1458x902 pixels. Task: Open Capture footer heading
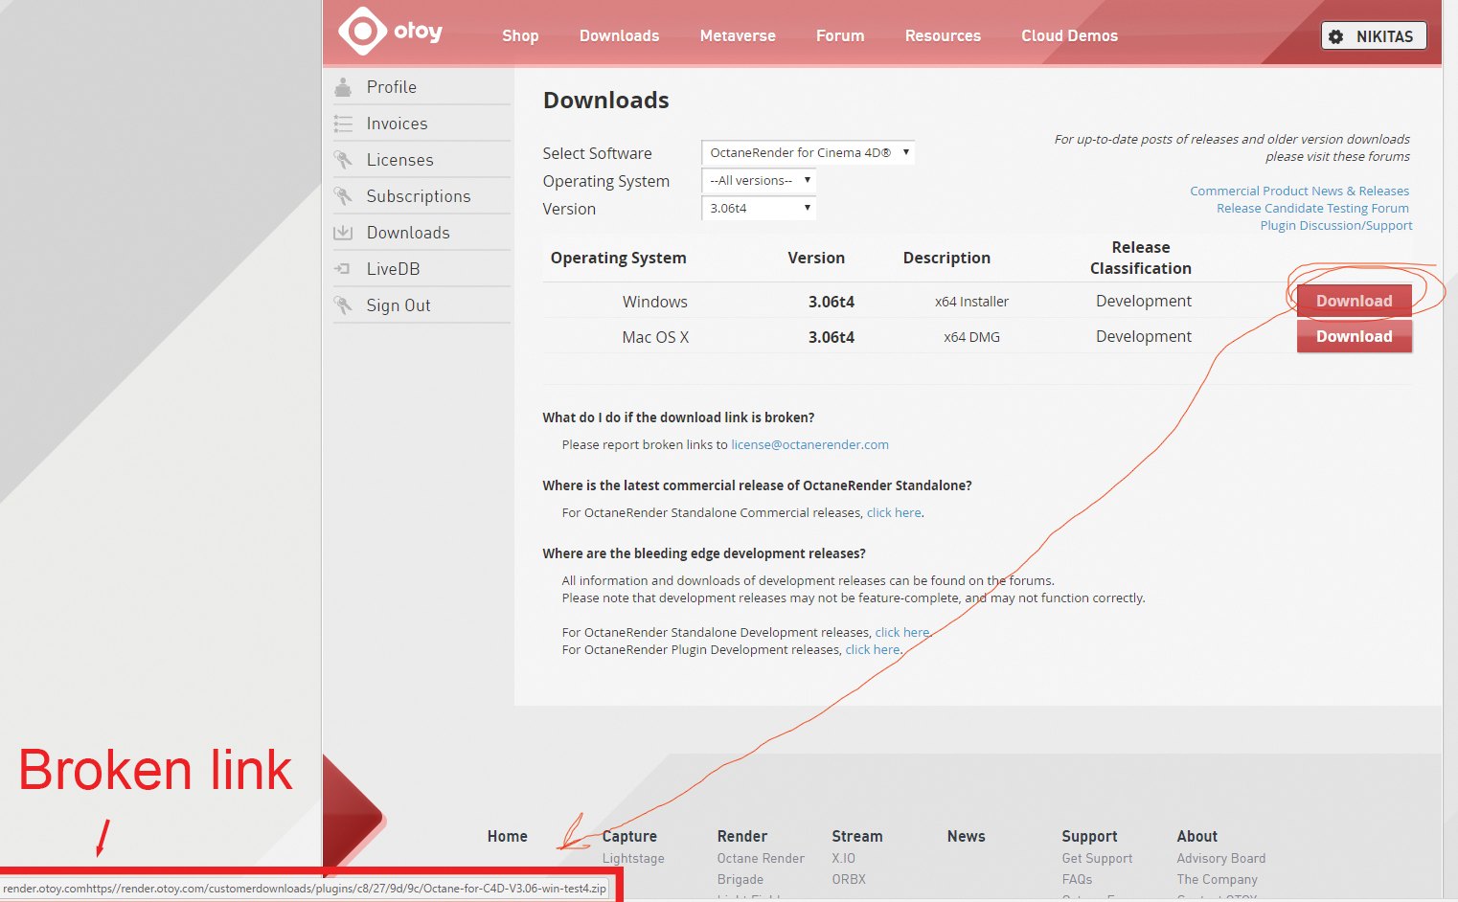coord(629,837)
